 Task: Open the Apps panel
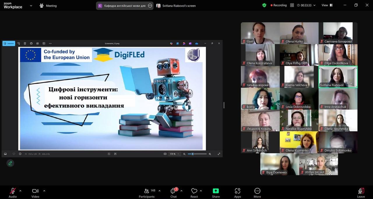[x=237, y=193]
